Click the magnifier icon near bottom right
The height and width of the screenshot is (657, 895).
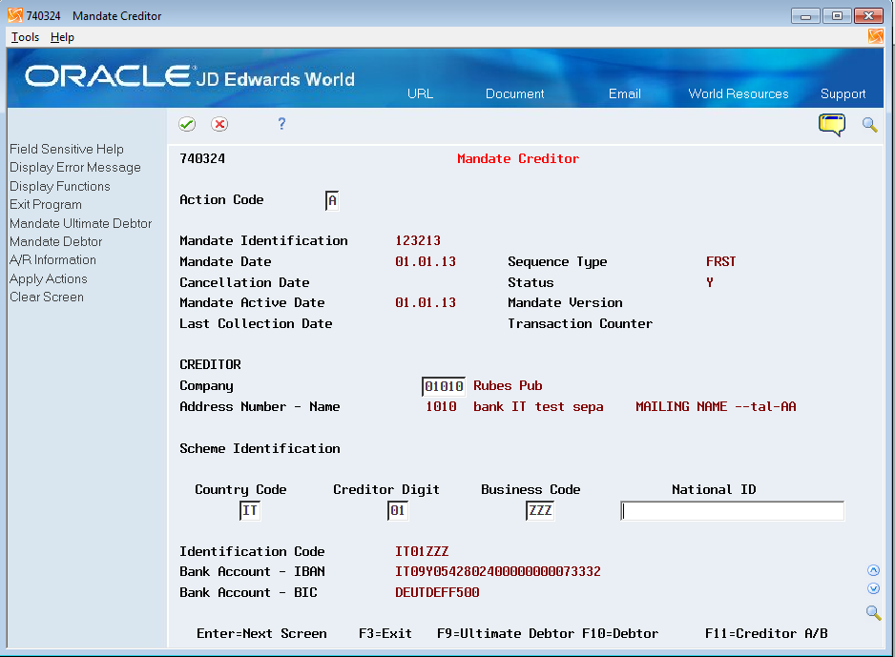tap(873, 612)
